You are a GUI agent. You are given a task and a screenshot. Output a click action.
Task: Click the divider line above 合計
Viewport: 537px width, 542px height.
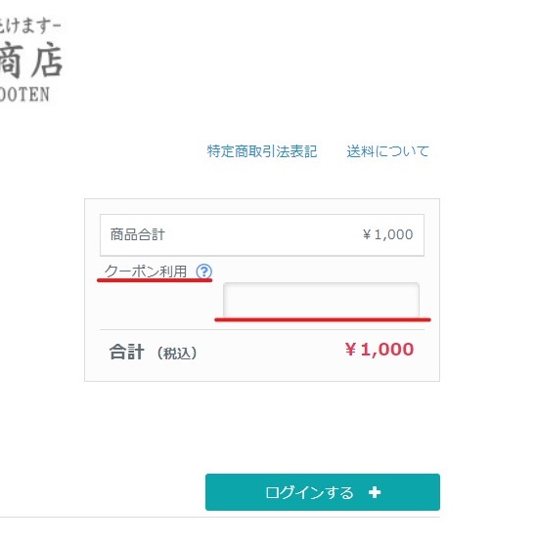pyautogui.click(x=262, y=330)
